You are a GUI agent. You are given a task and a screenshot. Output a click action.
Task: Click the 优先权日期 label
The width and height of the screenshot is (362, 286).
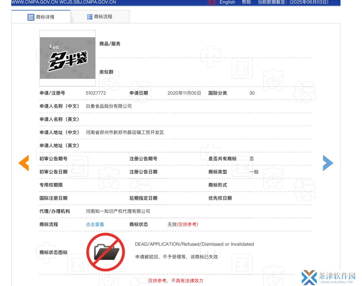click(220, 198)
